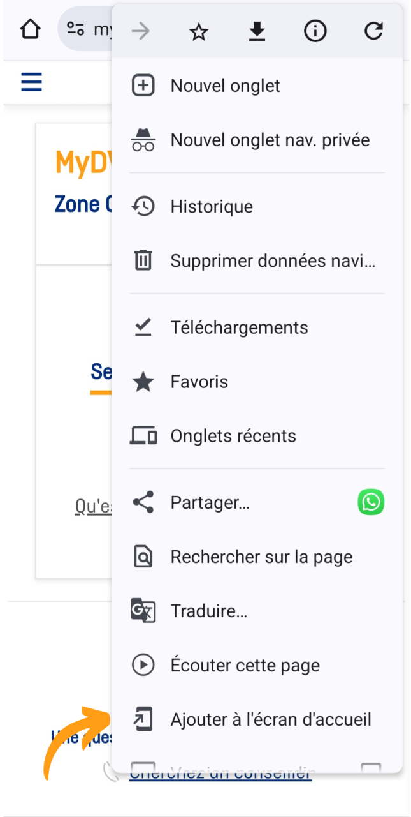Share via the WhatsApp icon
The height and width of the screenshot is (817, 411).
371,503
